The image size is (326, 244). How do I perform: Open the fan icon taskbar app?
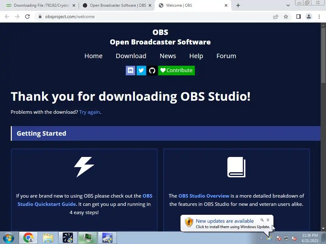(68, 238)
